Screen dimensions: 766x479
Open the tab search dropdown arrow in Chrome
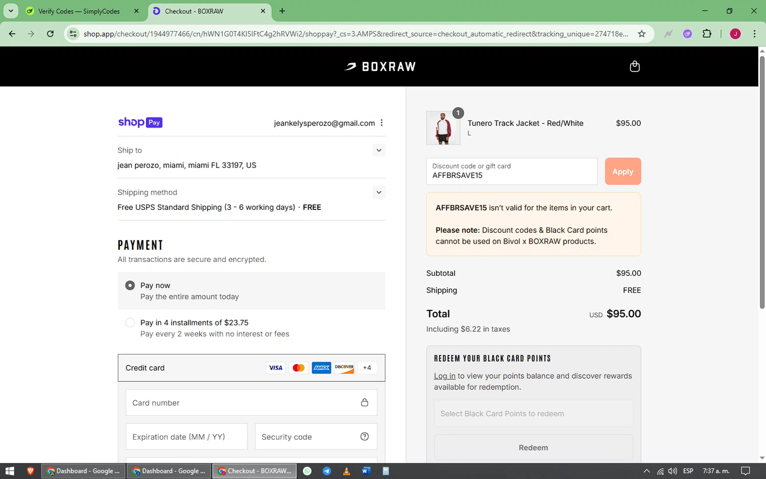pos(10,11)
